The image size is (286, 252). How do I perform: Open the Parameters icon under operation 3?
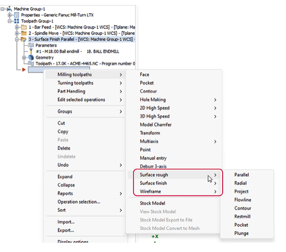tap(31, 46)
